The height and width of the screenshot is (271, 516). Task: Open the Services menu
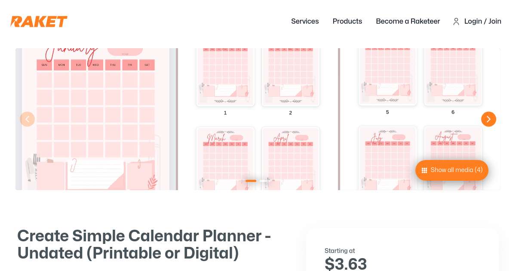pyautogui.click(x=305, y=21)
